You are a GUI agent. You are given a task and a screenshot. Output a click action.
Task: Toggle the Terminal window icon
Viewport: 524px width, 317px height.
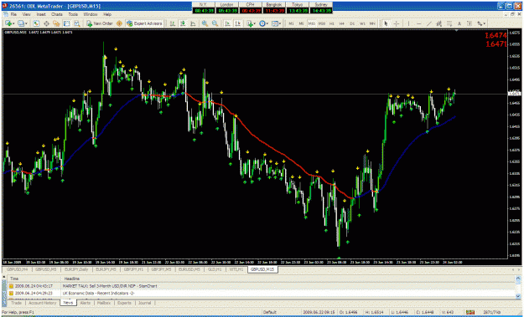coord(66,23)
